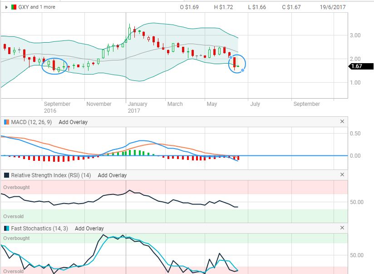Add Overlay to the MACD indicator
374x274 pixels.
tap(73, 122)
